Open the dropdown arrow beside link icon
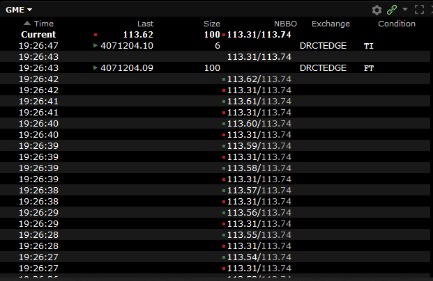Image resolution: width=433 pixels, height=281 pixels. [x=405, y=9]
